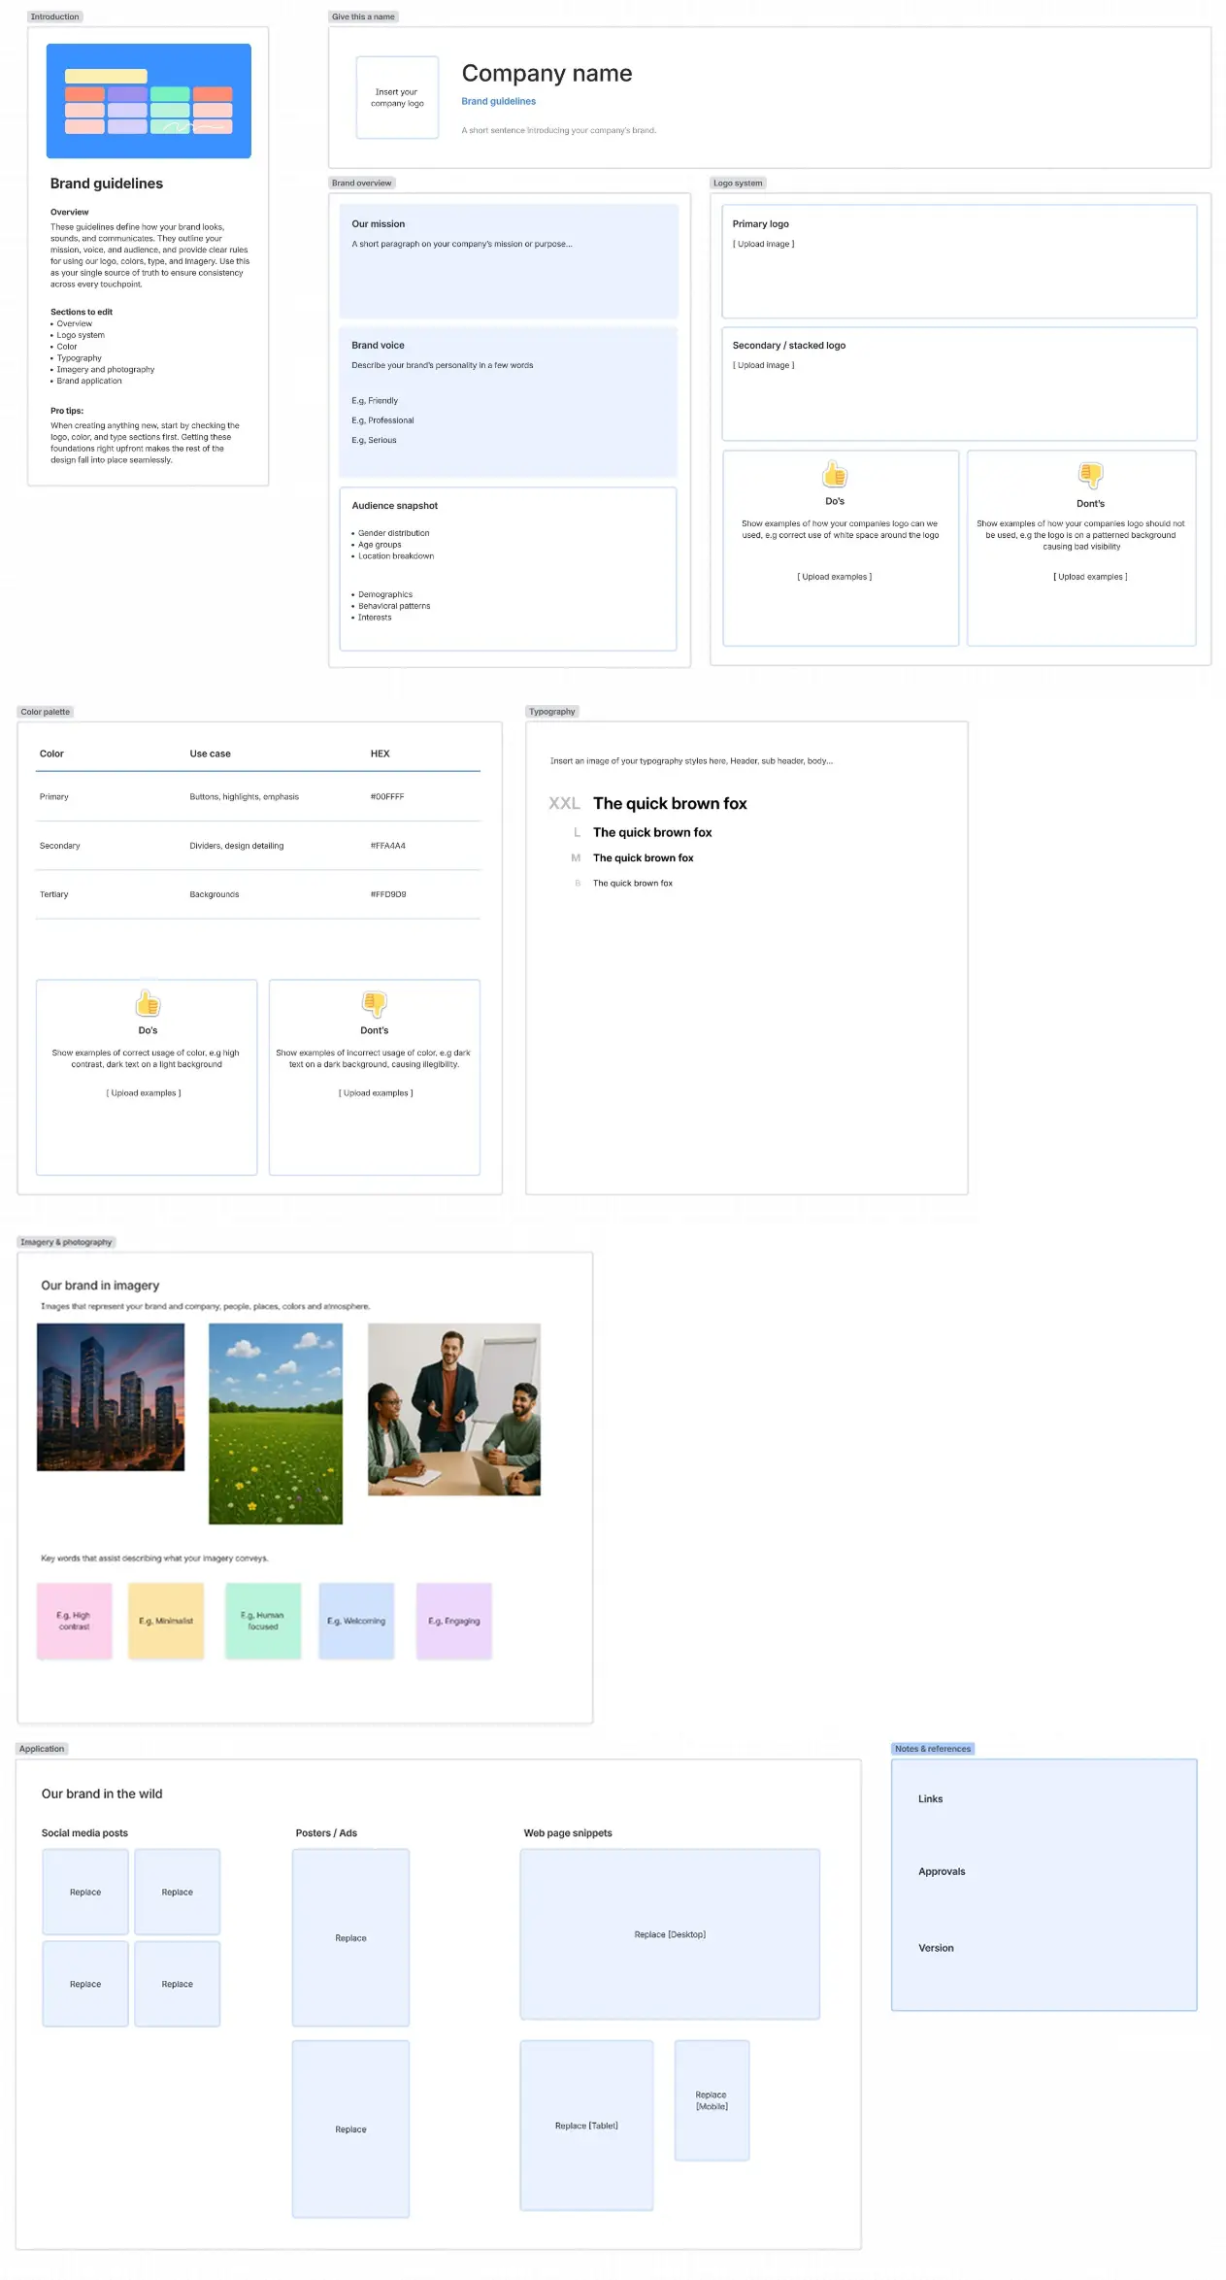
Task: Select the Brand overview frame label
Action: 361,183
